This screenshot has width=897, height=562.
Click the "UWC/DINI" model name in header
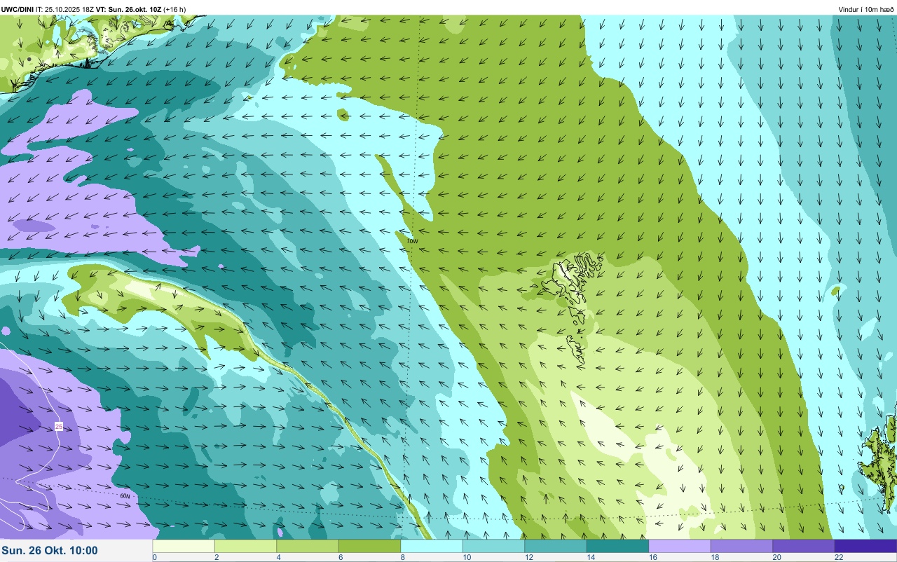pyautogui.click(x=18, y=9)
